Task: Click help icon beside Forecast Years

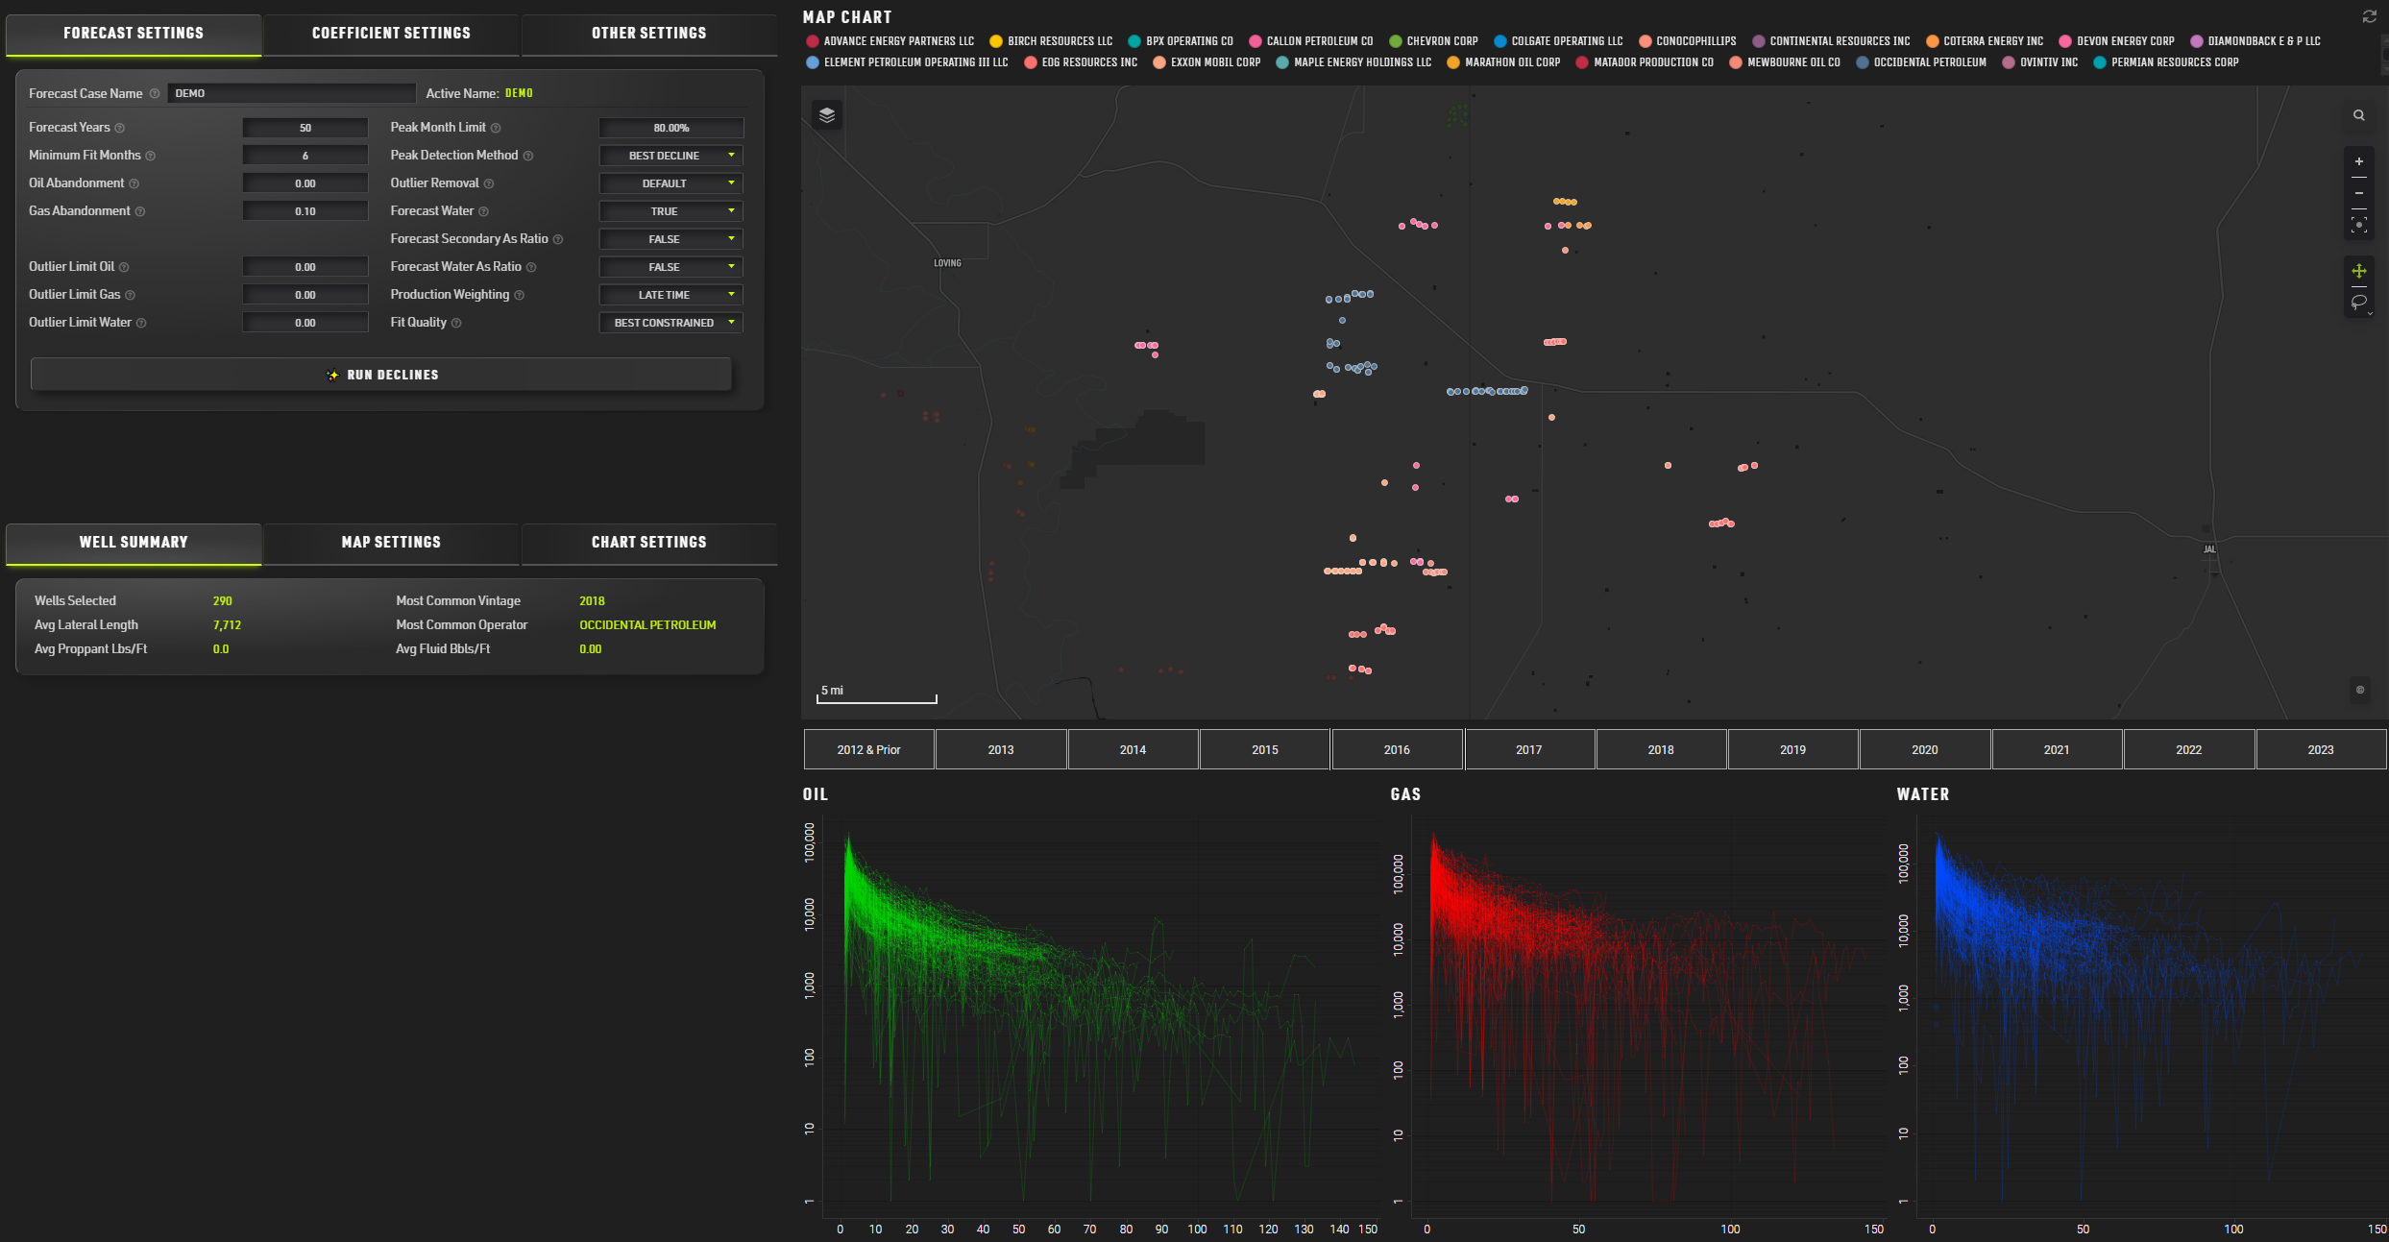Action: (120, 128)
